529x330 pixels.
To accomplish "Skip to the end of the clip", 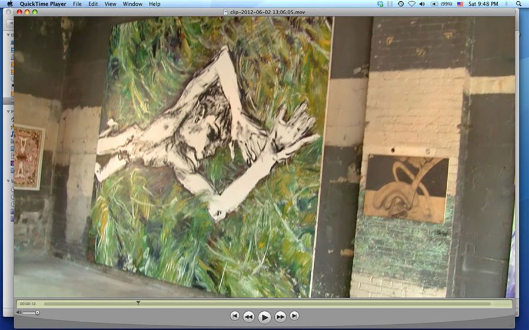I will (x=294, y=316).
